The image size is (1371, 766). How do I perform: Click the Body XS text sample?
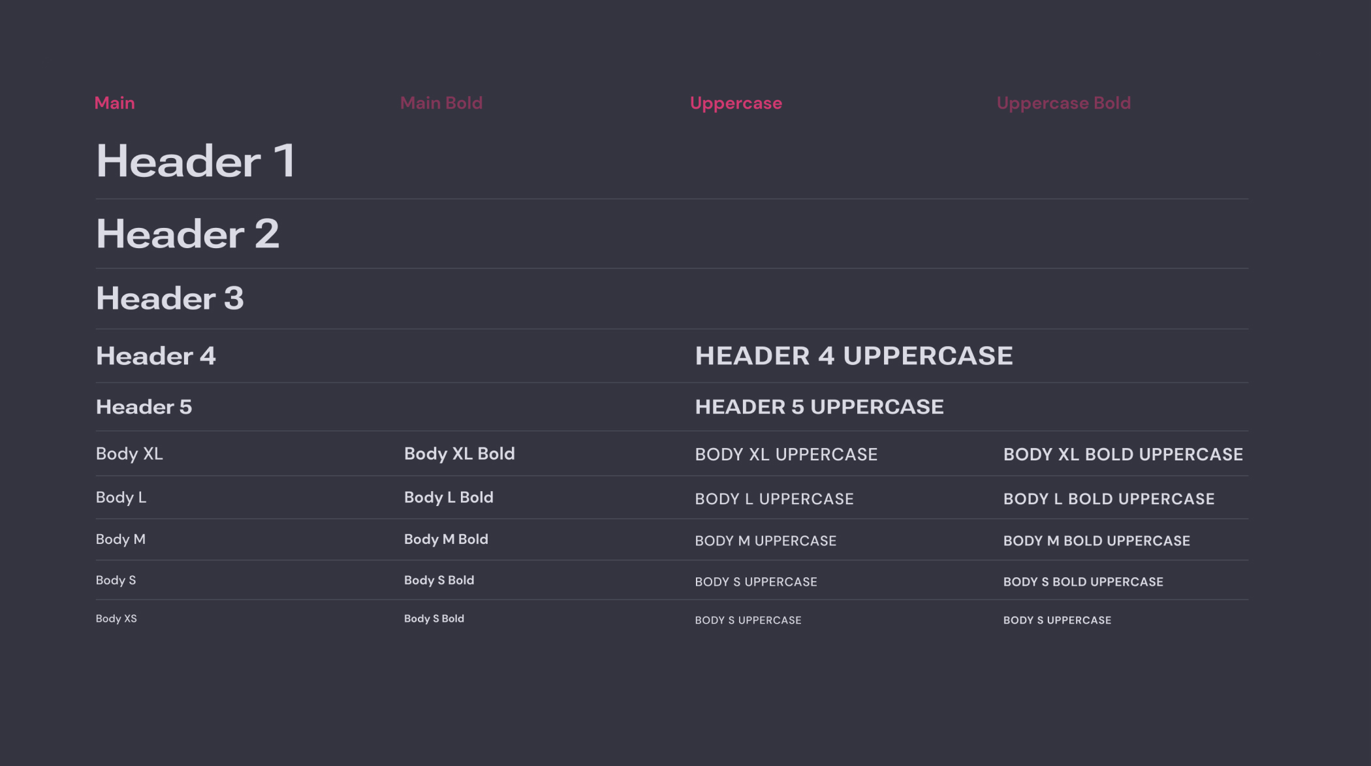tap(116, 618)
